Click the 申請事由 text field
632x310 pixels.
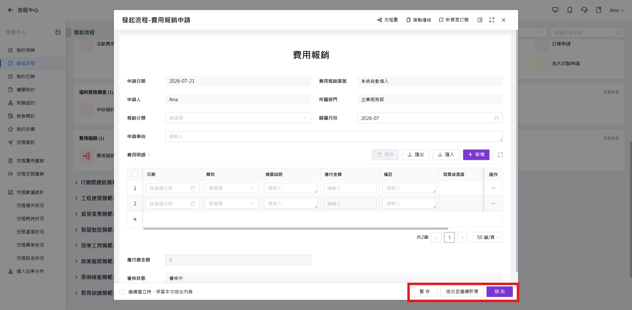334,137
